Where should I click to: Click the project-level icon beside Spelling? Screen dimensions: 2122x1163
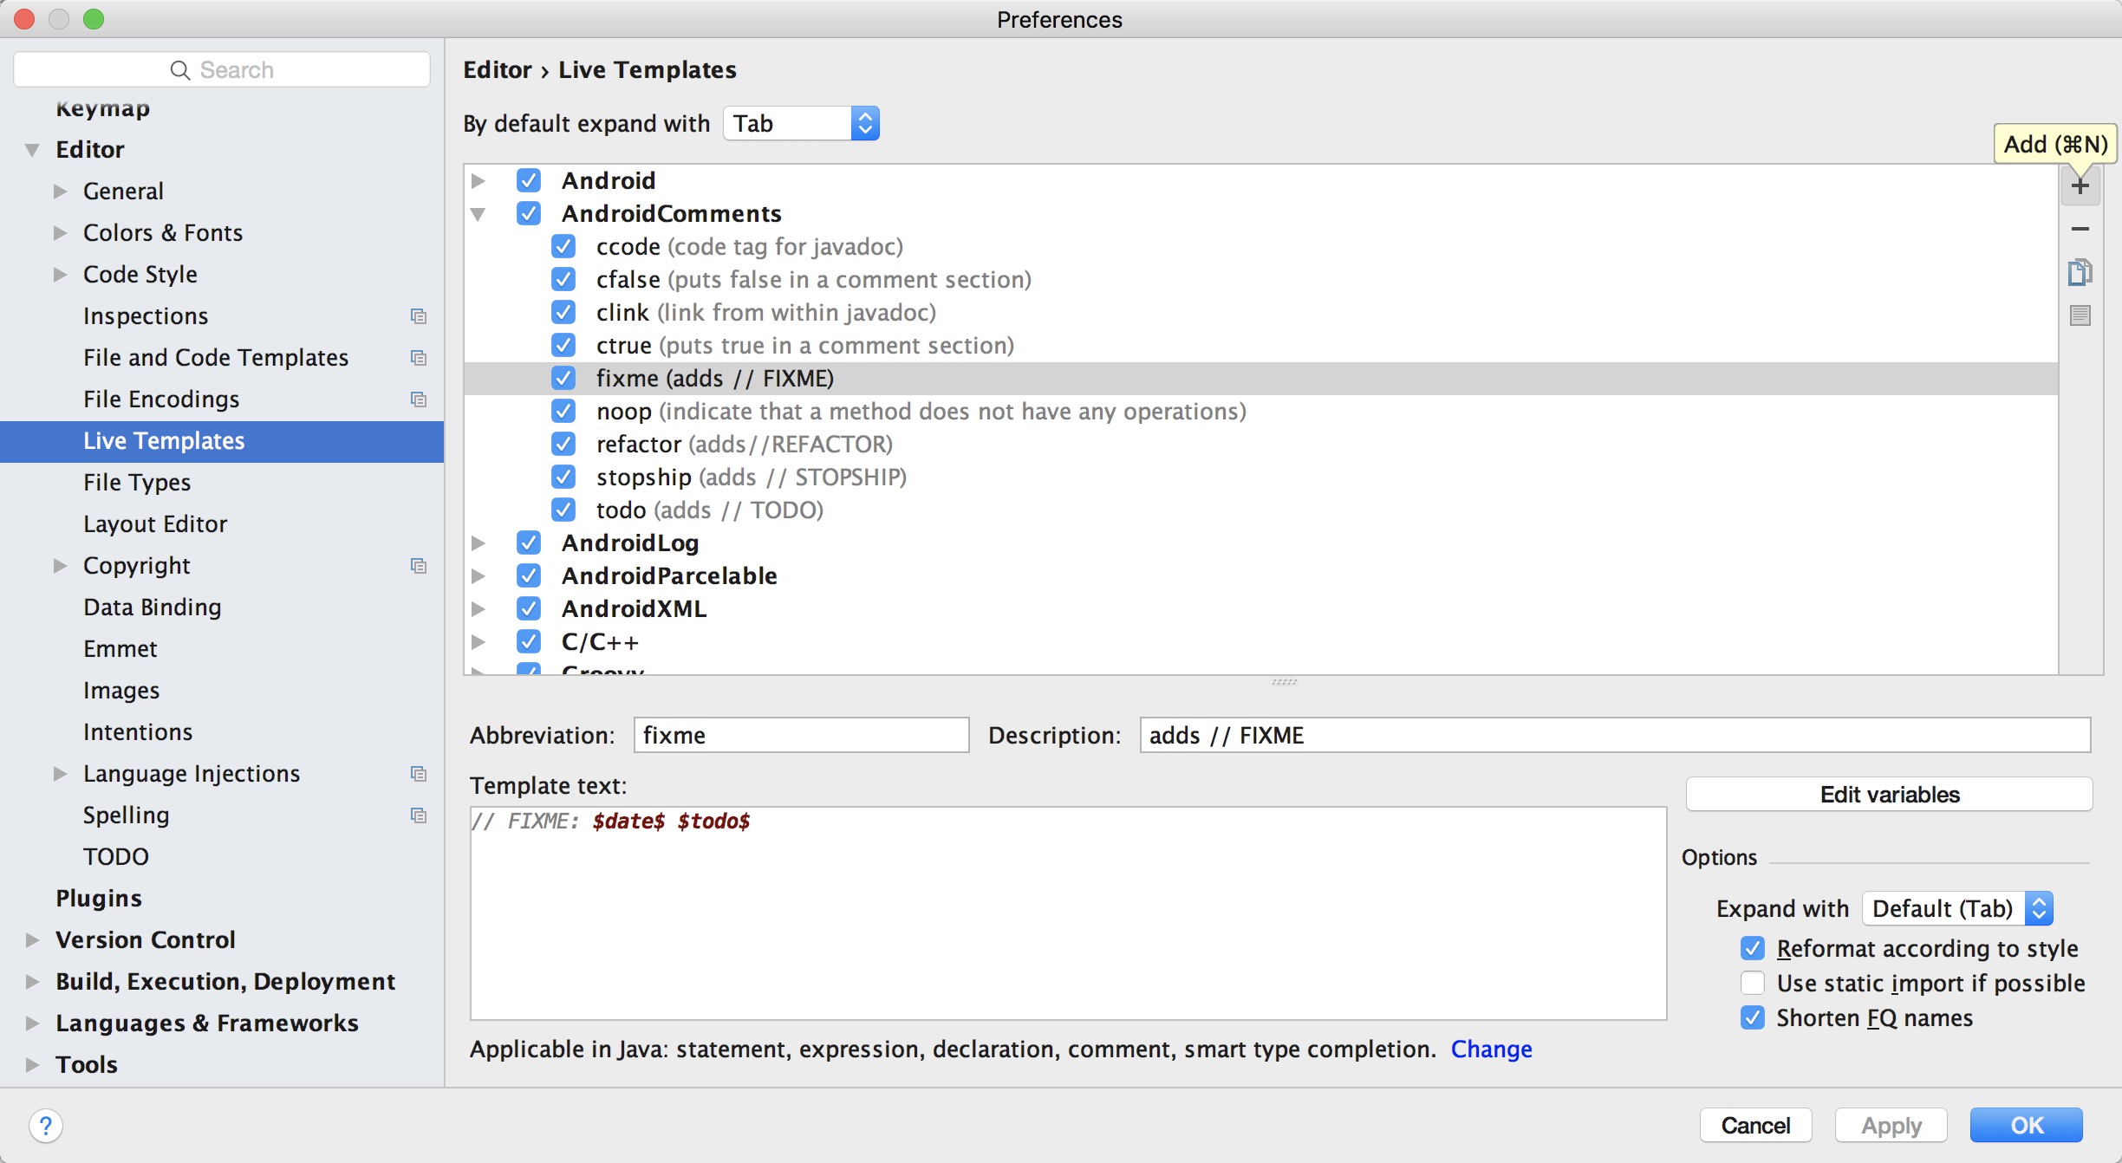click(419, 815)
